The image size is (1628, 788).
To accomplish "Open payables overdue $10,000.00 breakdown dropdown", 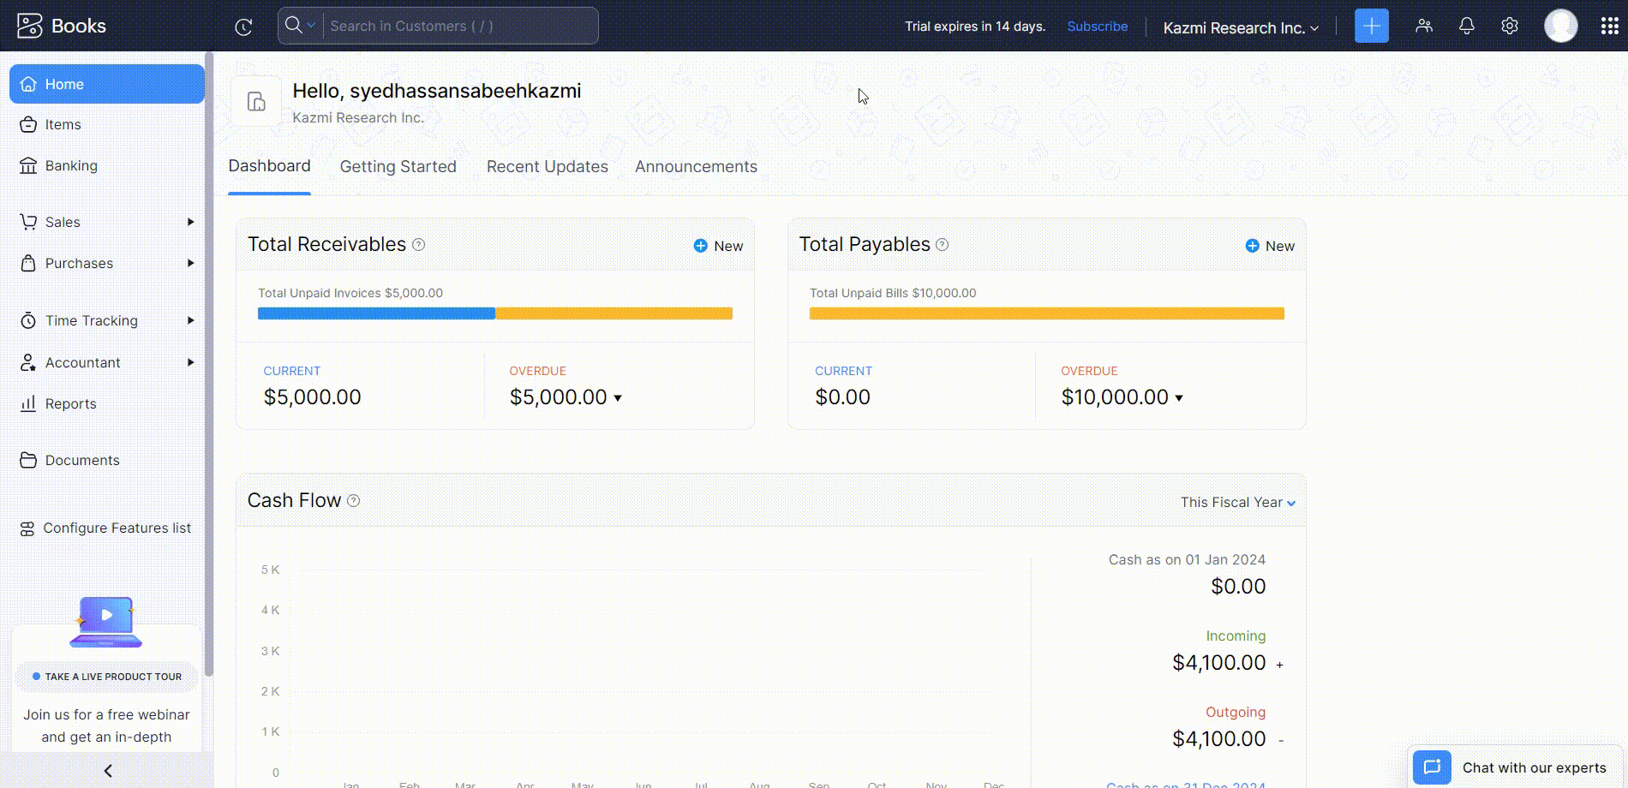I will [1179, 398].
